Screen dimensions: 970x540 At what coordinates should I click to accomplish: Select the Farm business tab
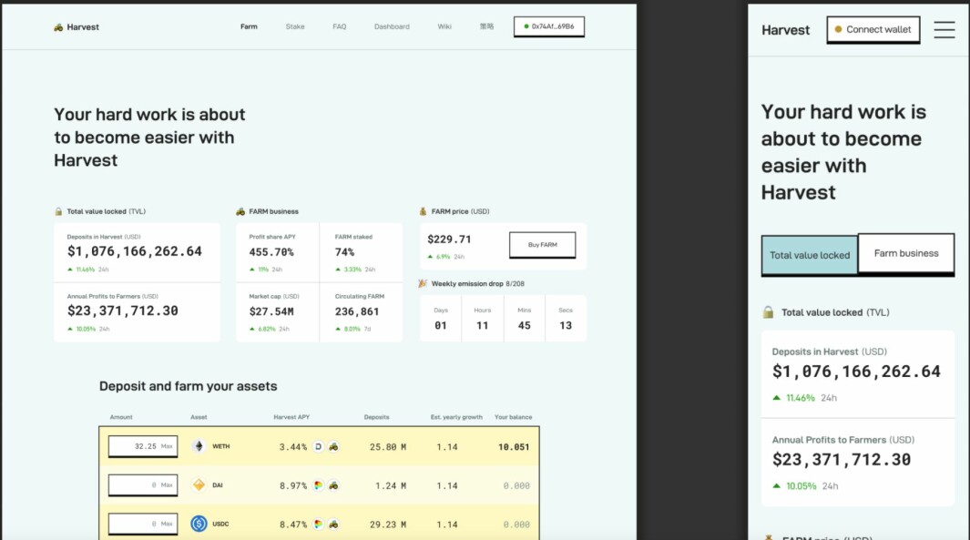pyautogui.click(x=906, y=253)
